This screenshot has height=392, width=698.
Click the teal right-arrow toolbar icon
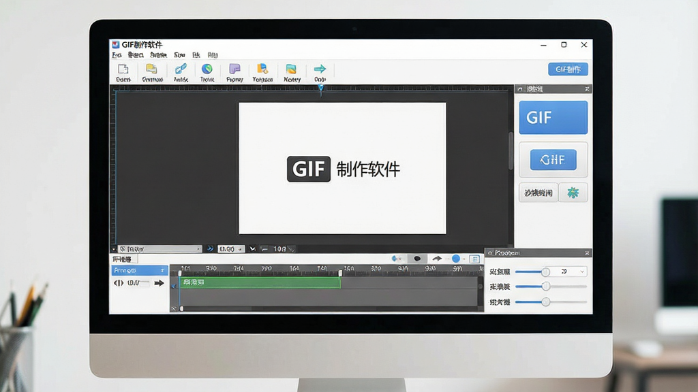[x=320, y=69]
